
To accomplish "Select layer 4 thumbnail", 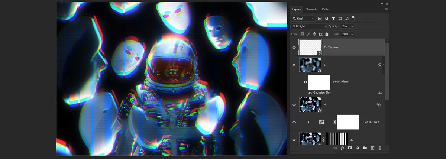I will pyautogui.click(x=310, y=105).
